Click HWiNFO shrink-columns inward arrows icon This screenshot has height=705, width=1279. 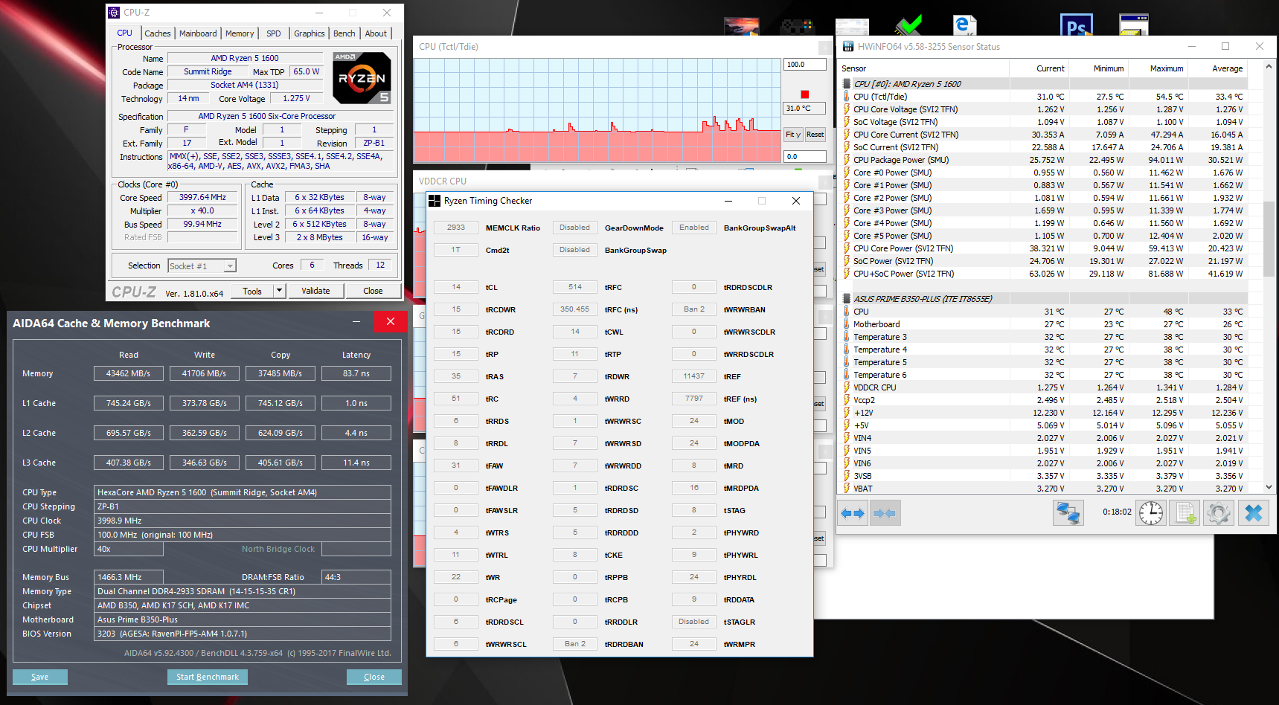click(885, 513)
